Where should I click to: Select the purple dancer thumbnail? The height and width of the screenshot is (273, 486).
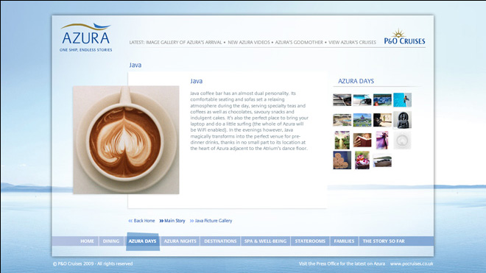tap(382, 140)
